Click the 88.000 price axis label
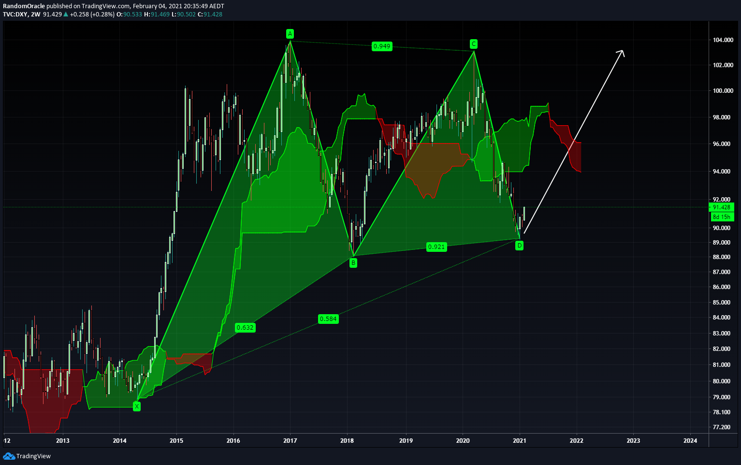 click(723, 257)
